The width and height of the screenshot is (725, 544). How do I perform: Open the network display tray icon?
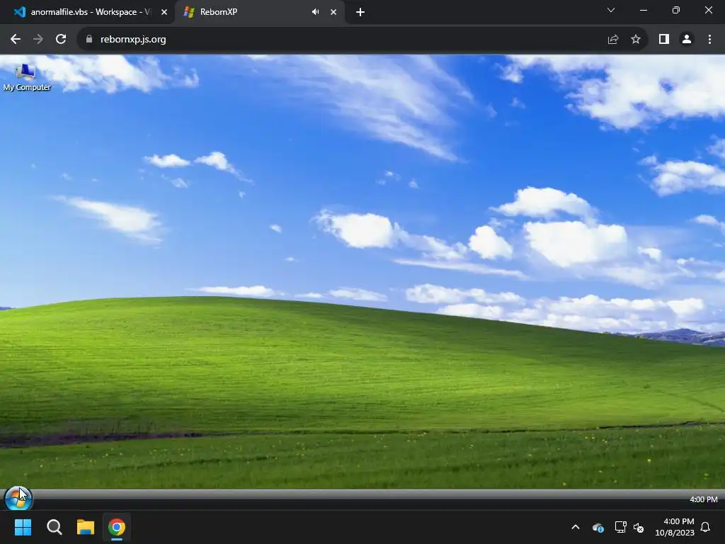coord(620,527)
